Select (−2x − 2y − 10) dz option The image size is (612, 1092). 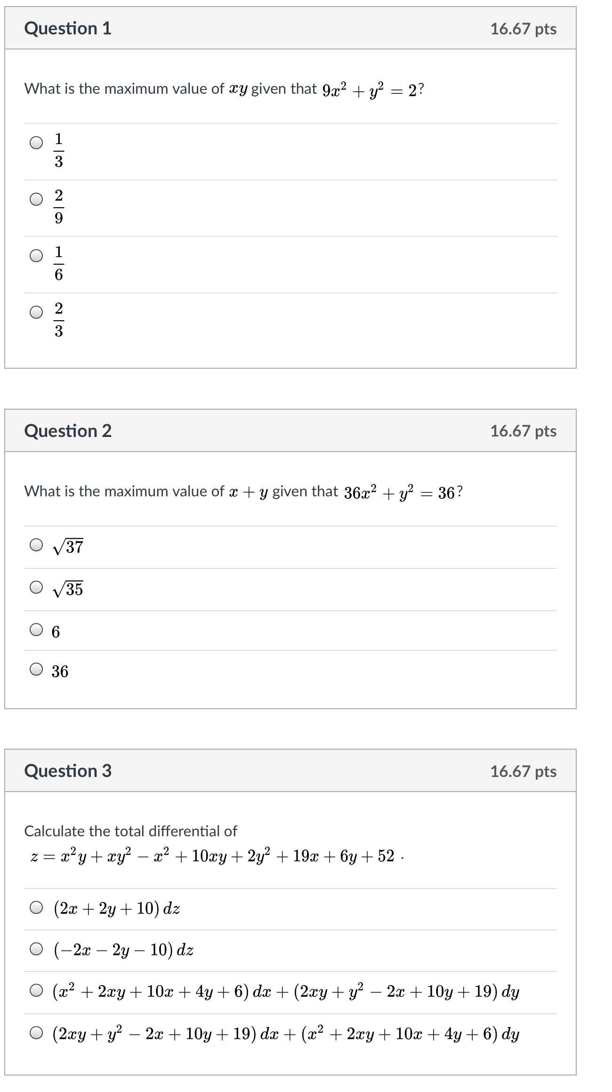[x=36, y=949]
